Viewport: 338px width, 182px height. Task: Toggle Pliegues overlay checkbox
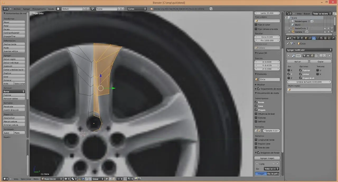256,110
